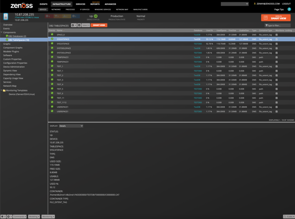Switch to the Networks sub-tab
The image size is (295, 219).
(x=56, y=10)
